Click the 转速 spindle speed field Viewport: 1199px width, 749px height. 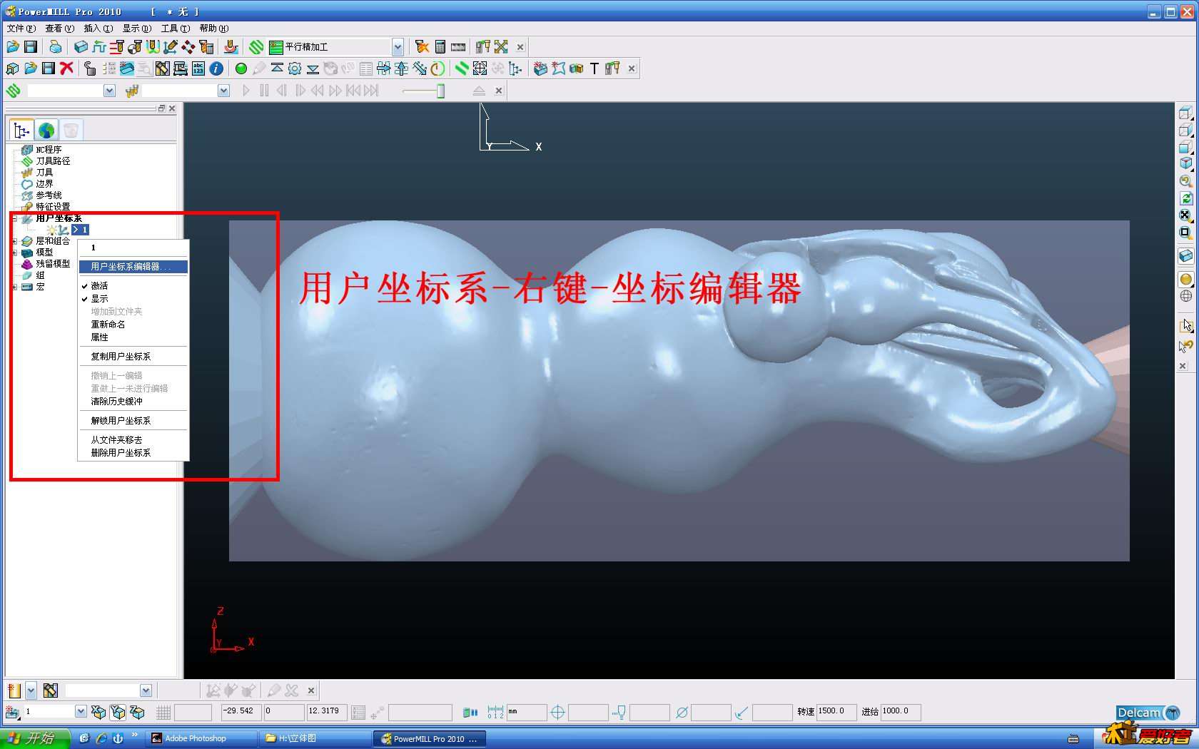pos(836,711)
